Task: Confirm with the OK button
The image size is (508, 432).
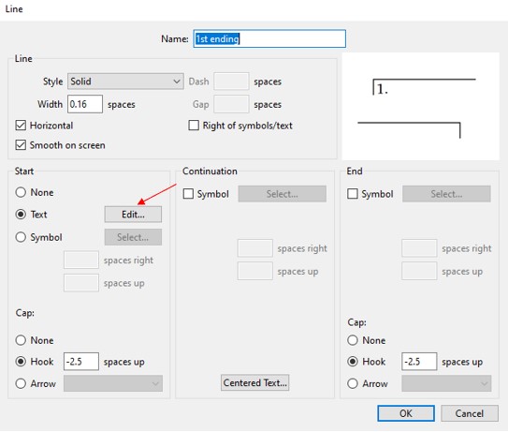Action: click(406, 413)
